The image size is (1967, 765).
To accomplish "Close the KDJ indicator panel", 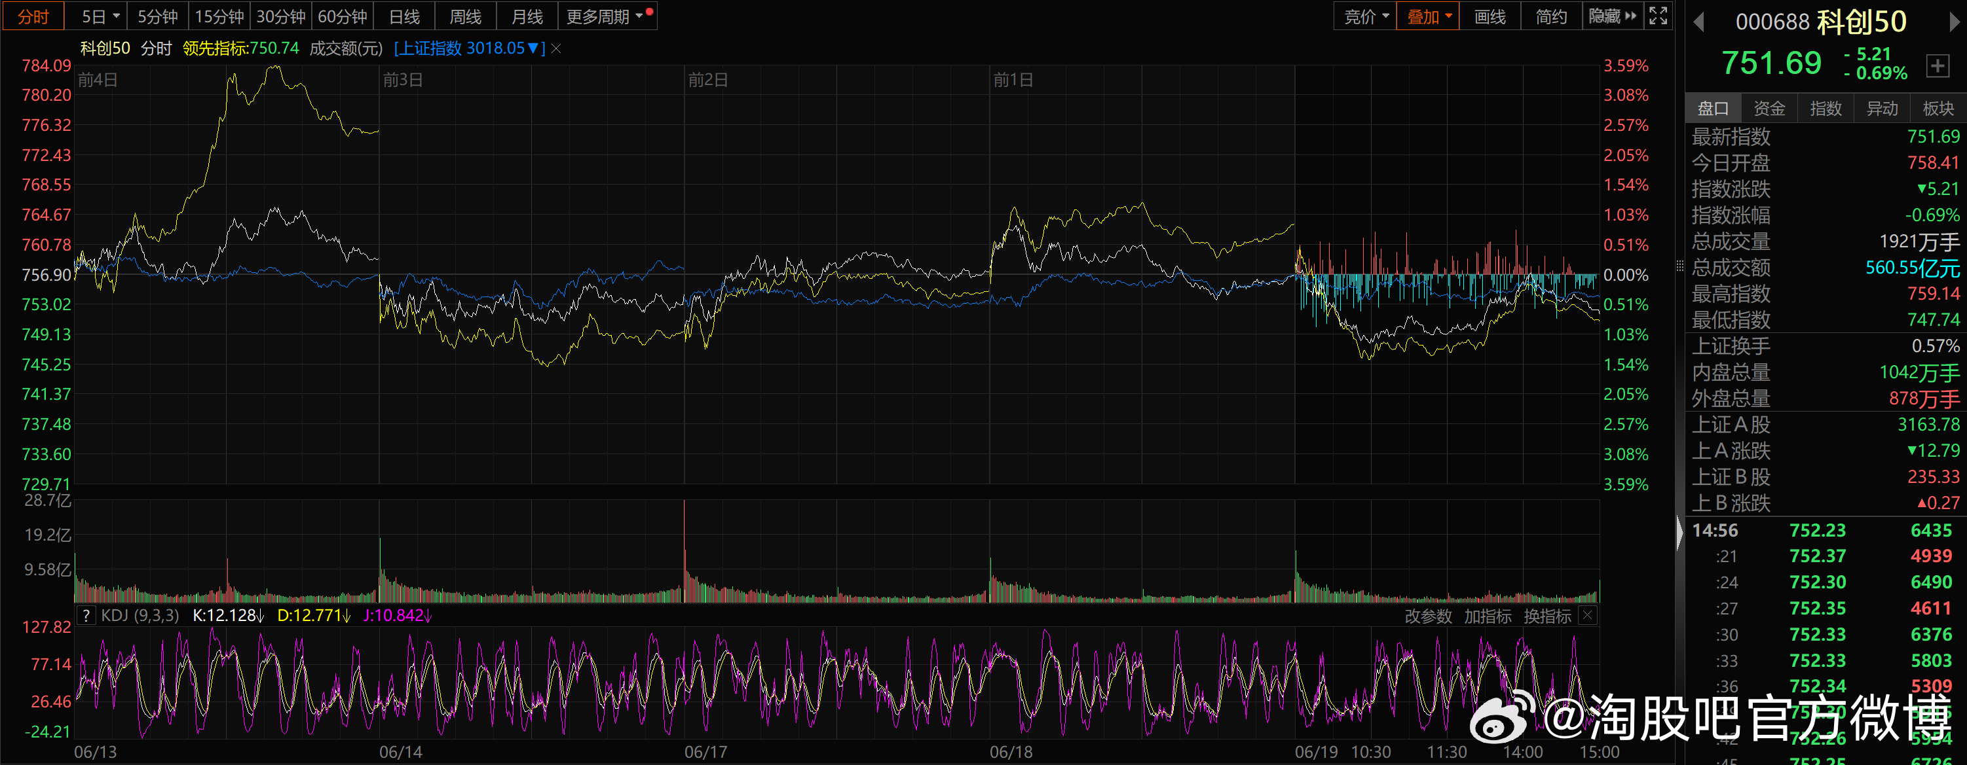I will 1588,616.
